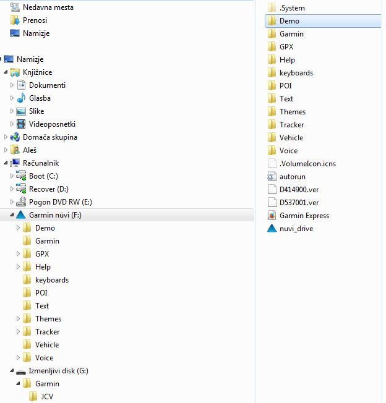Expand the Tracker folder tree node
This screenshot has height=403, width=386.
click(x=18, y=331)
